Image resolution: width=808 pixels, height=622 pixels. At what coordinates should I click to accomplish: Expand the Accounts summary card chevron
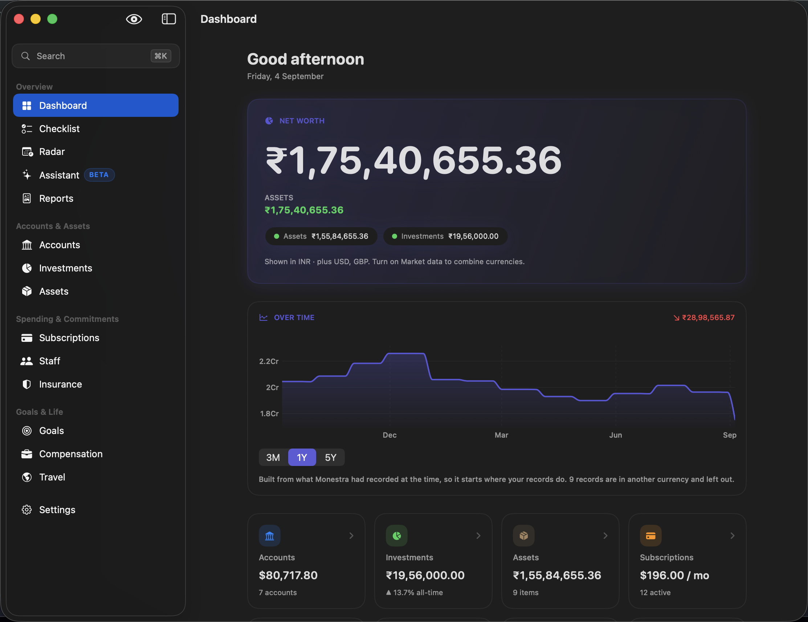coord(351,536)
